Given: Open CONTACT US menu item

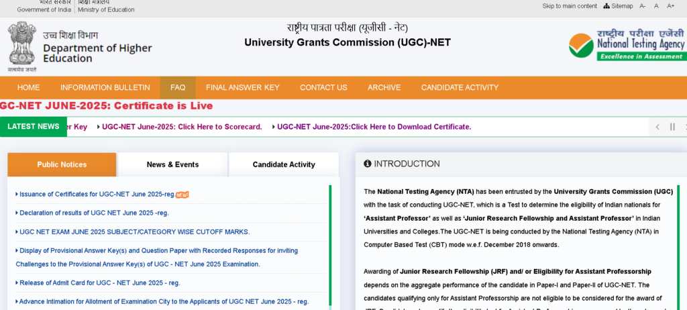Looking at the screenshot, I should [x=323, y=88].
